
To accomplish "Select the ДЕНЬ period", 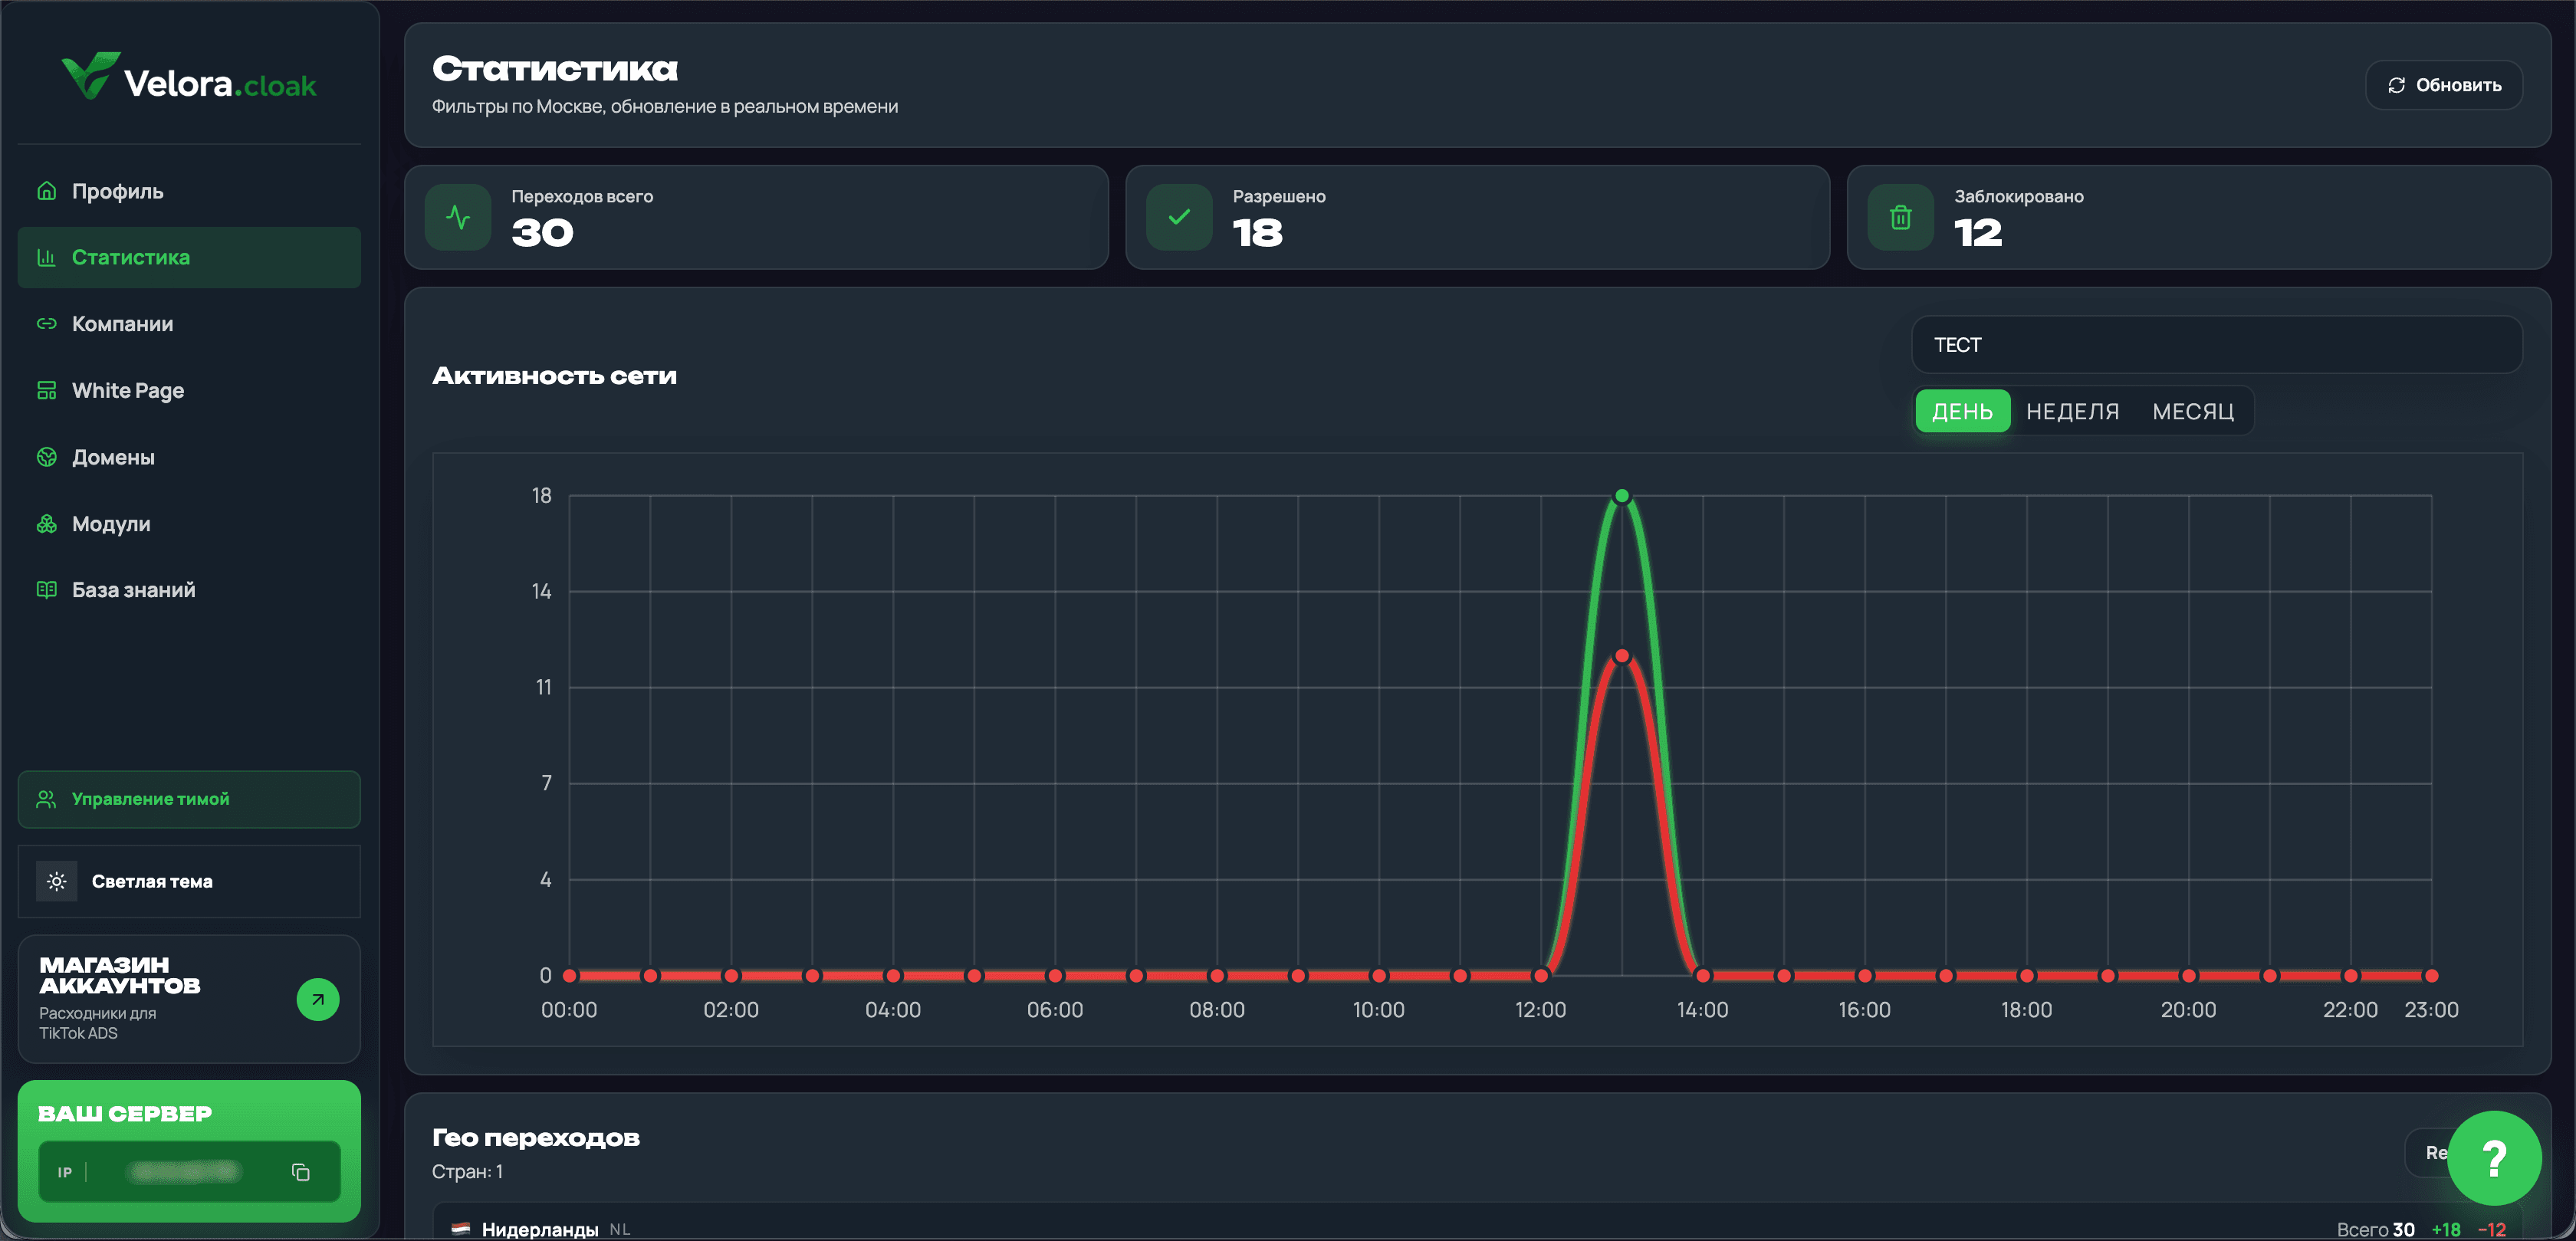I will 1962,411.
